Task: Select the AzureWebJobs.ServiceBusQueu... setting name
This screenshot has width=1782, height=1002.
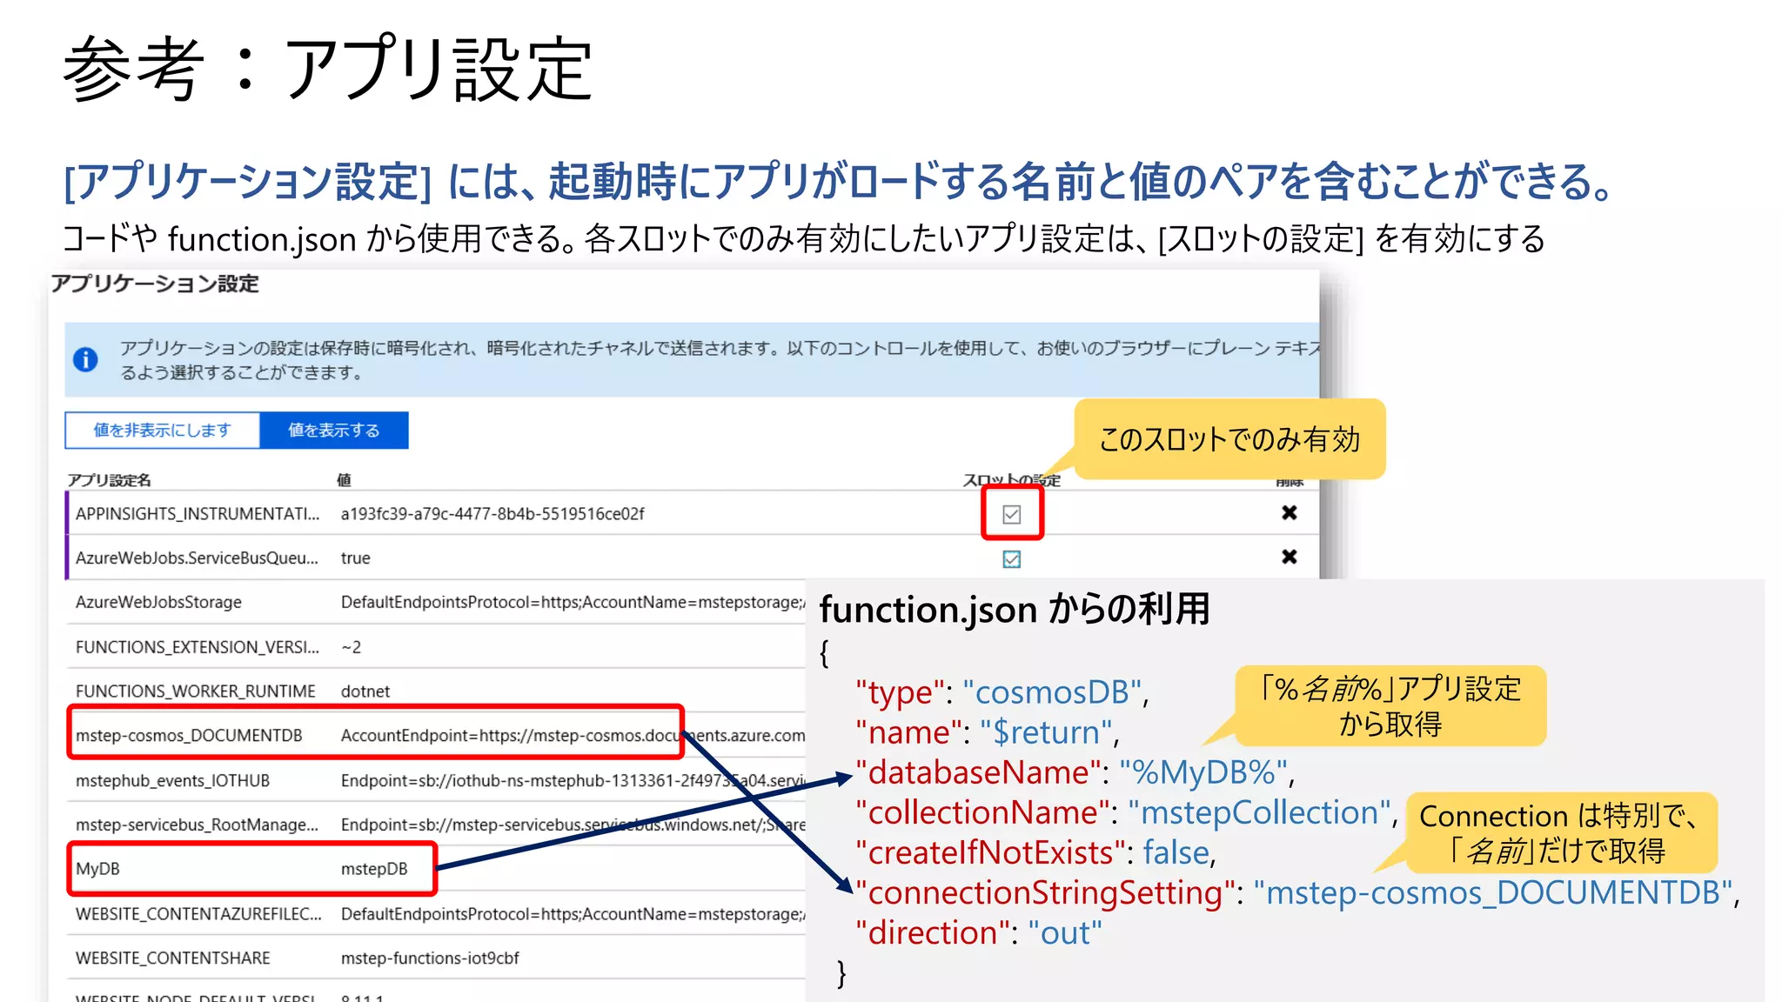Action: (198, 558)
